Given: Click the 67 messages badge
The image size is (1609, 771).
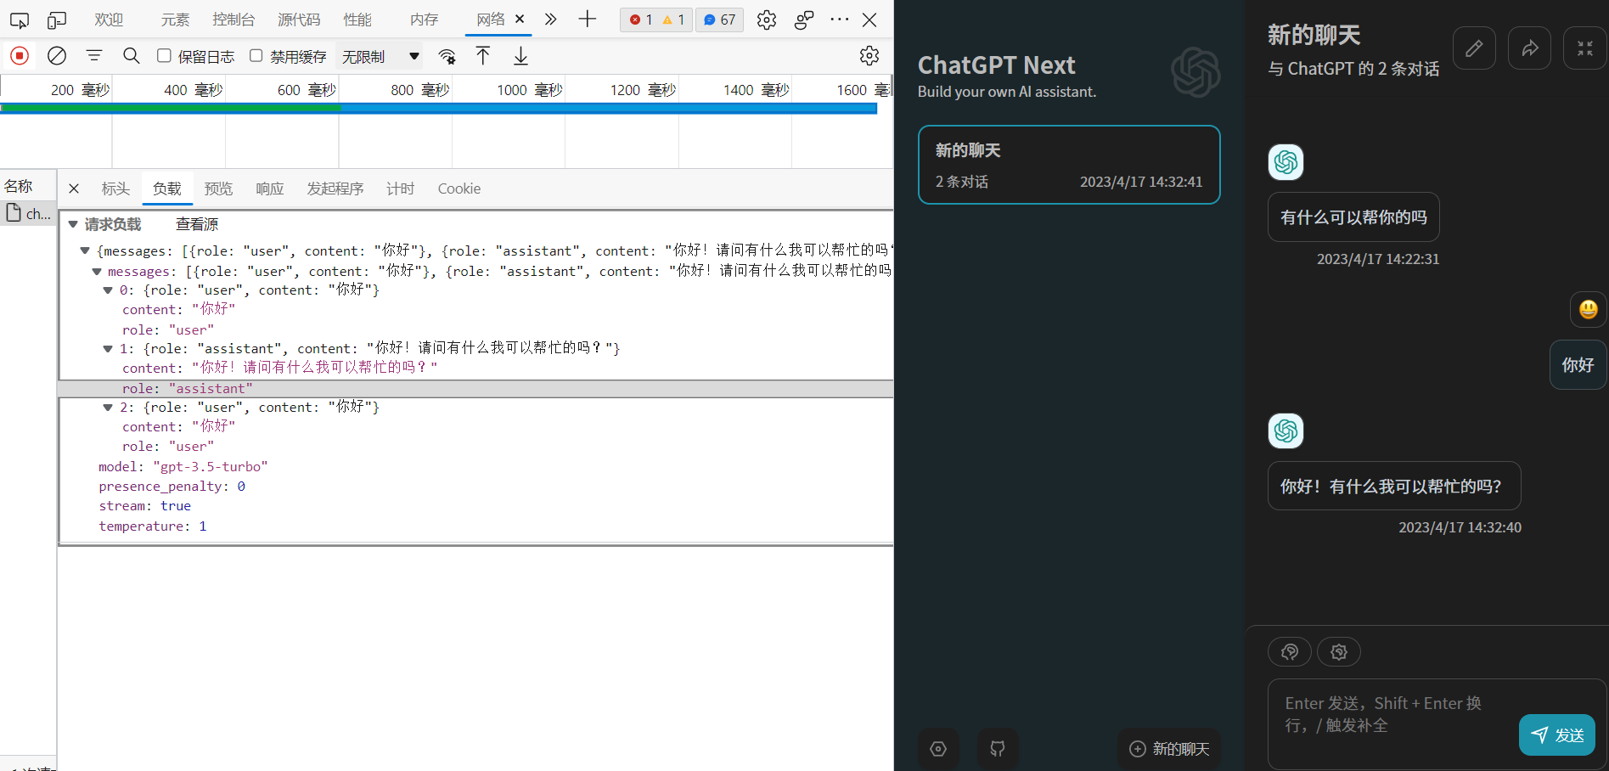Looking at the screenshot, I should (x=720, y=20).
